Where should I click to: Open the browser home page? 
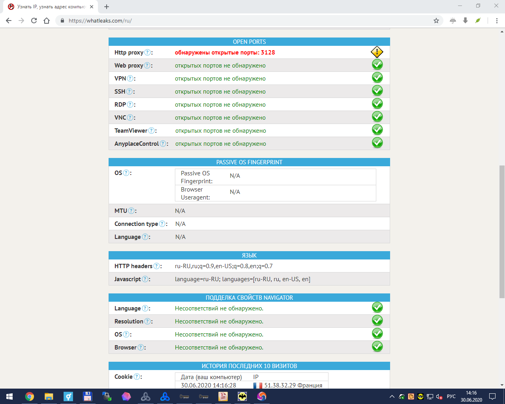pyautogui.click(x=47, y=21)
